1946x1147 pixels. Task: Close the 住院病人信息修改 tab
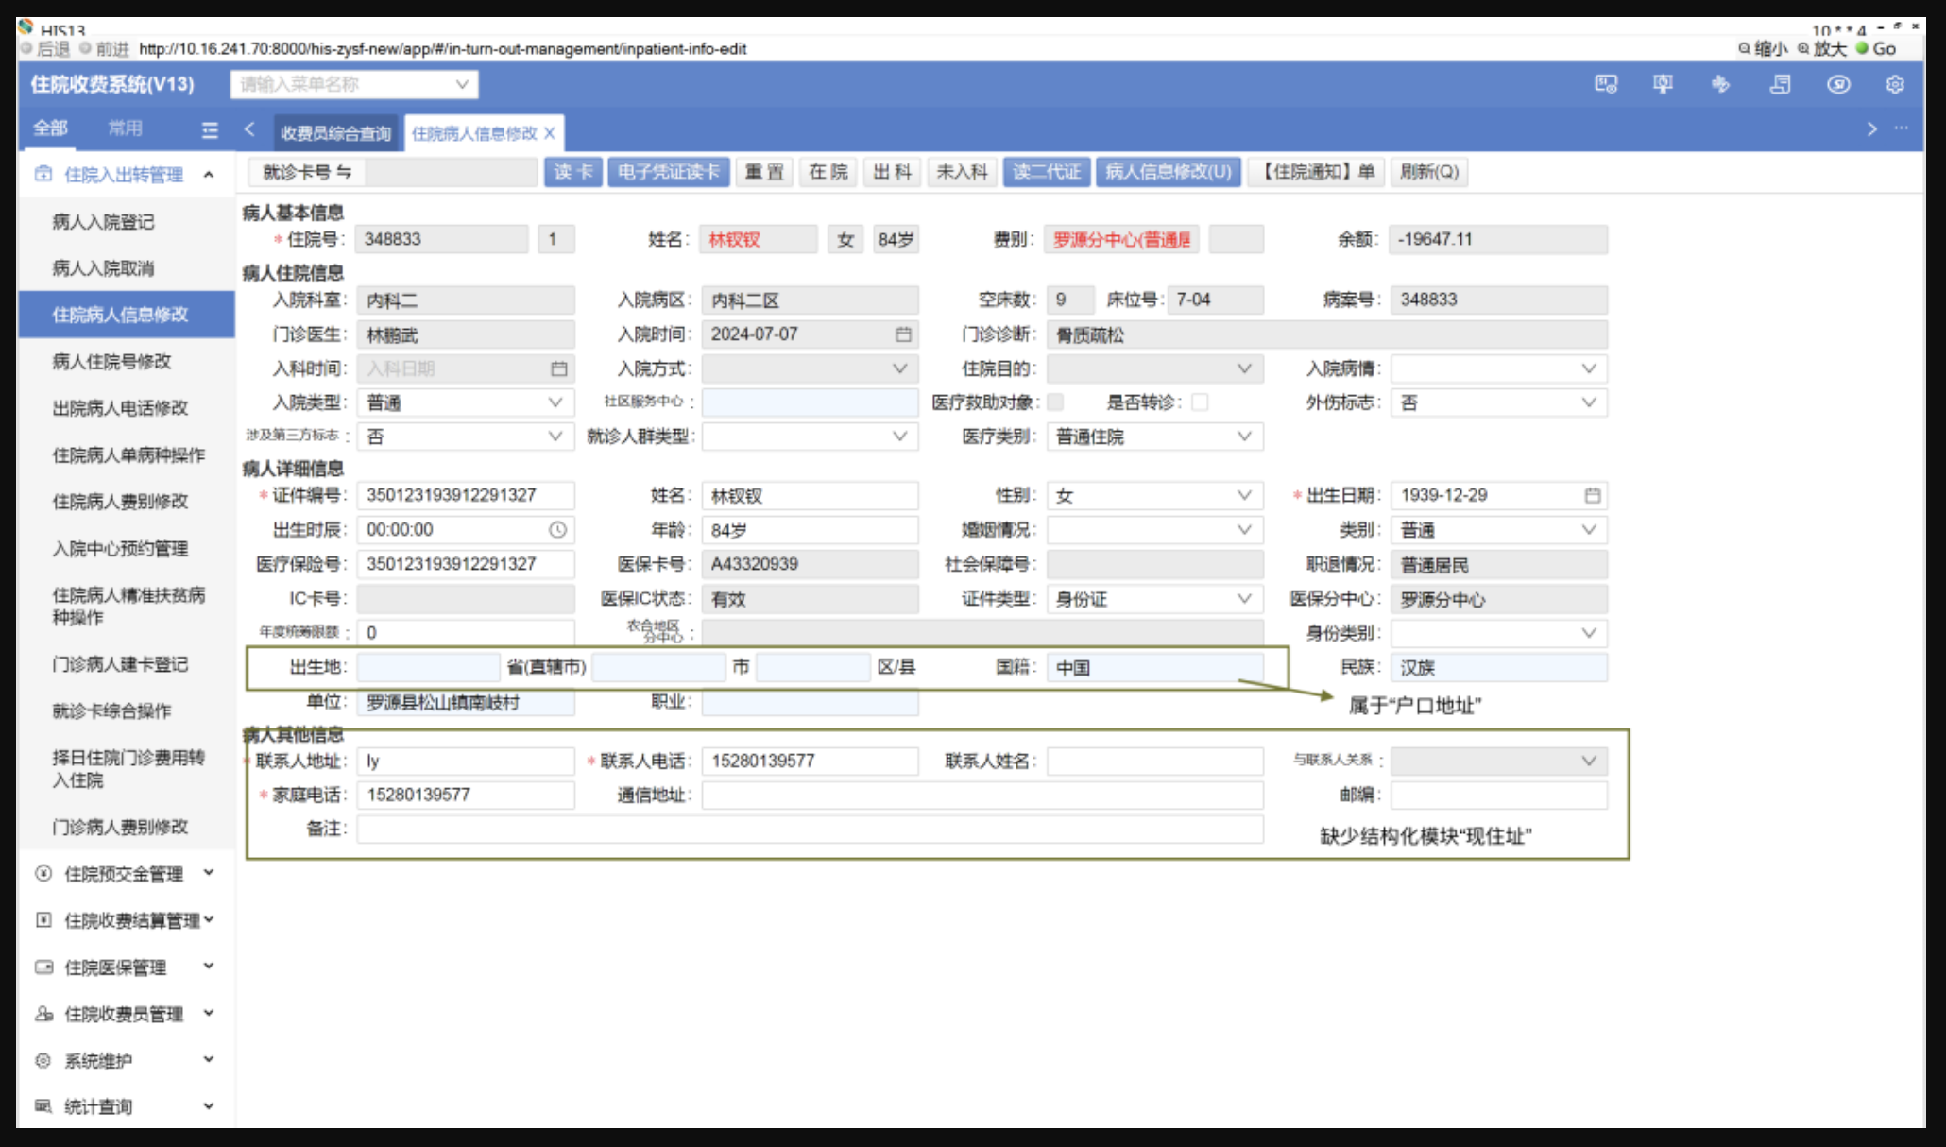(x=550, y=133)
